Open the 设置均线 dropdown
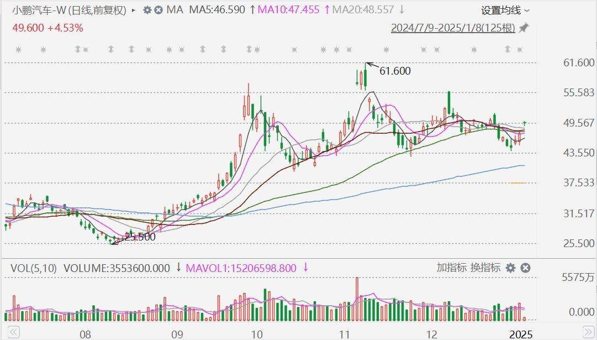Viewport: 597px width, 340px height. 505,11
